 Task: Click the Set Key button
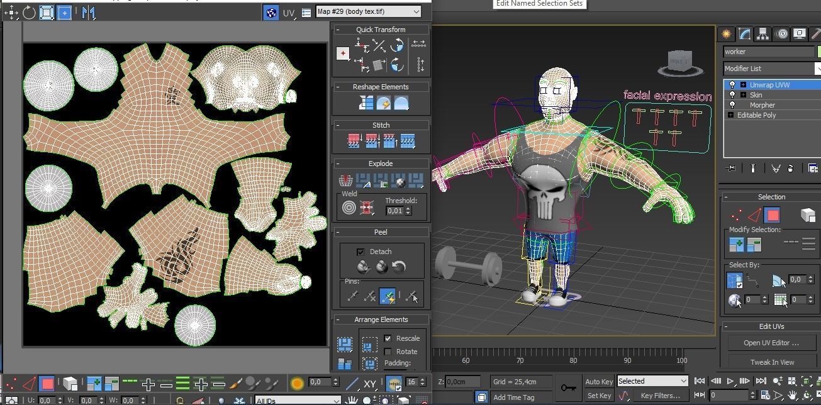coord(598,396)
